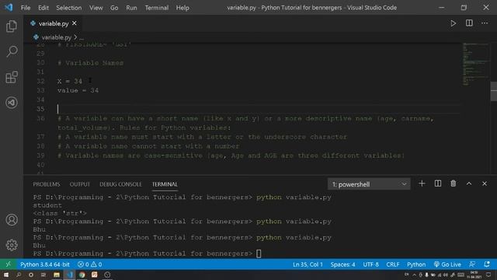Open the Live Share icon in activity bar
The width and height of the screenshot is (497, 280).
click(x=12, y=103)
